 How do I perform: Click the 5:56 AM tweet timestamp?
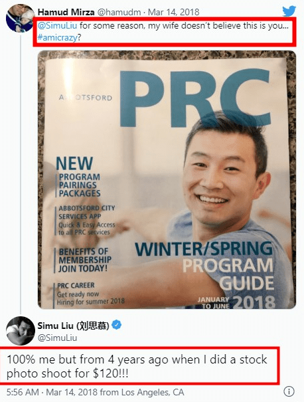pos(23,392)
